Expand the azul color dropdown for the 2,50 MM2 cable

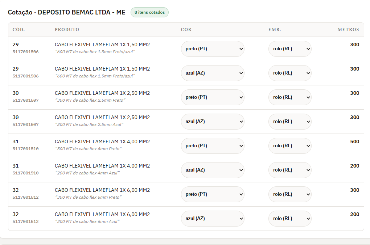click(x=213, y=122)
